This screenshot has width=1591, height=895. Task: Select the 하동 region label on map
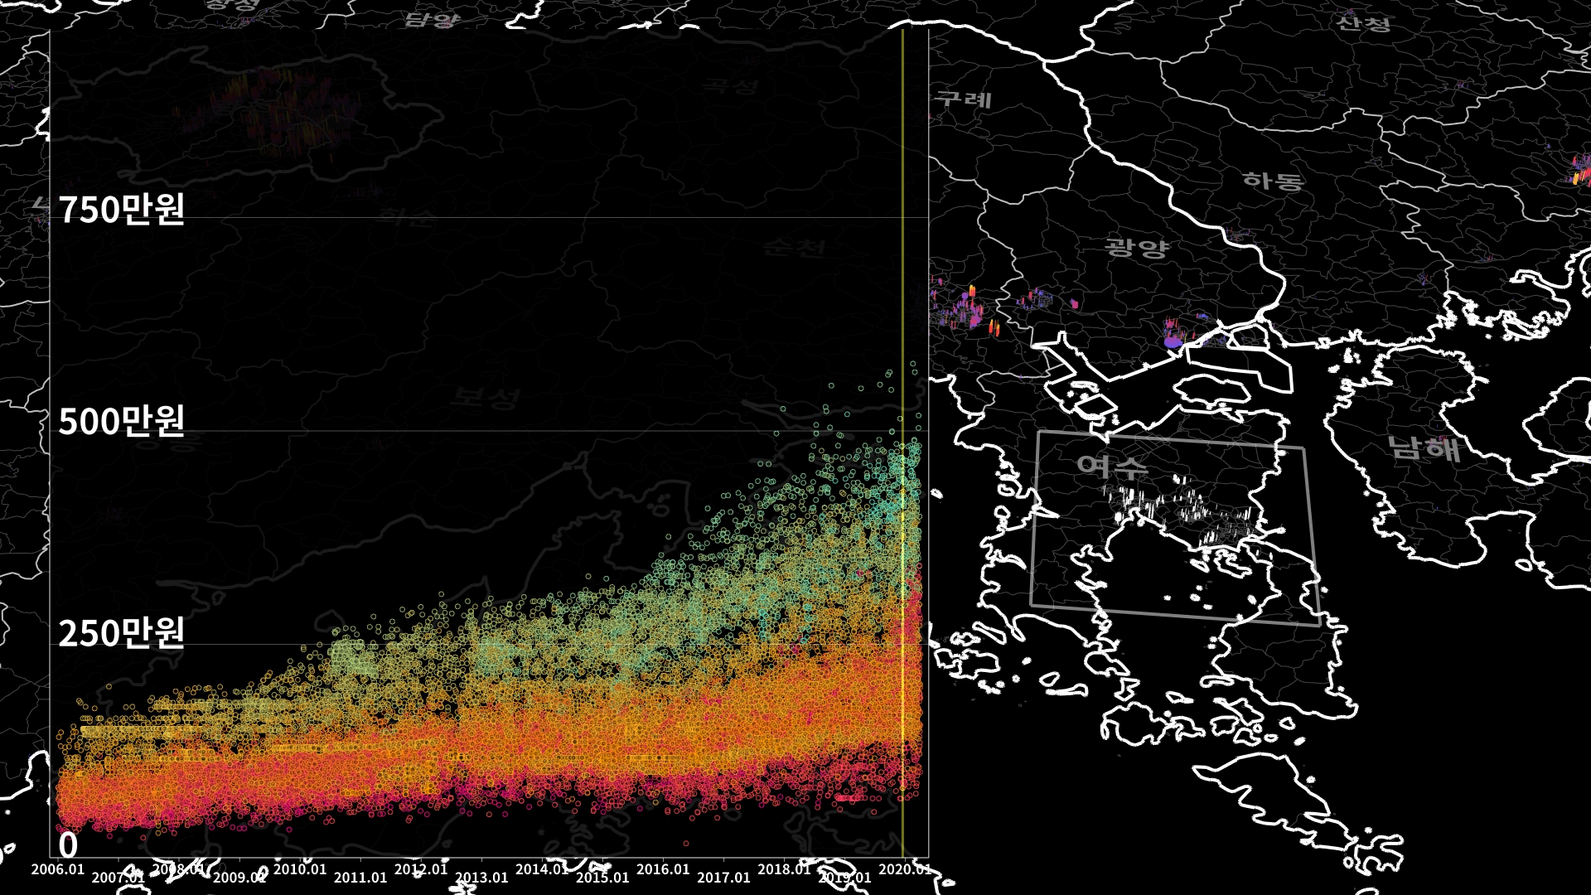[1273, 180]
